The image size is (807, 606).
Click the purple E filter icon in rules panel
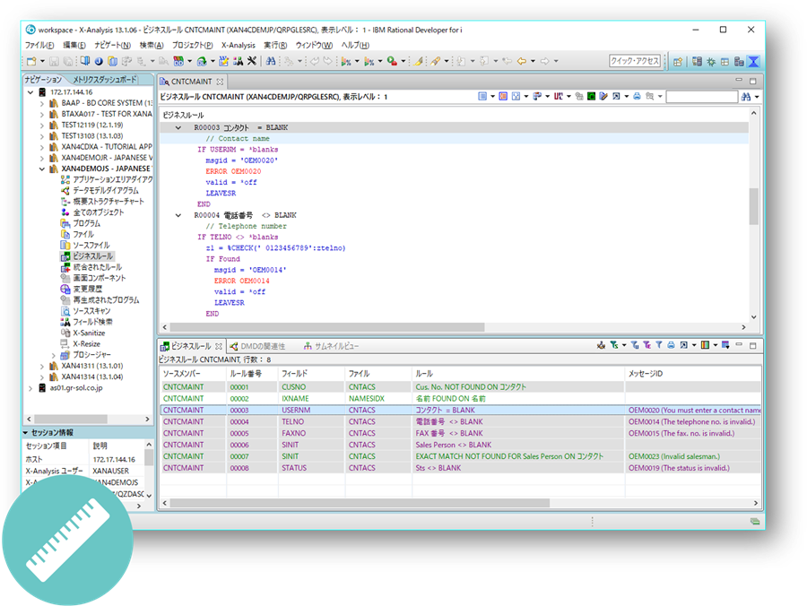646,345
